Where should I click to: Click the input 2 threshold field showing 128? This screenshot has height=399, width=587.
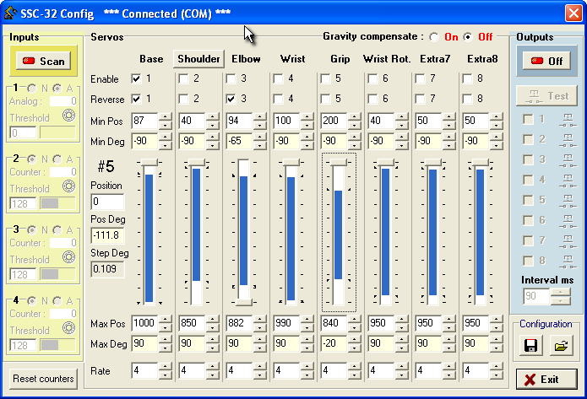pyautogui.click(x=23, y=204)
